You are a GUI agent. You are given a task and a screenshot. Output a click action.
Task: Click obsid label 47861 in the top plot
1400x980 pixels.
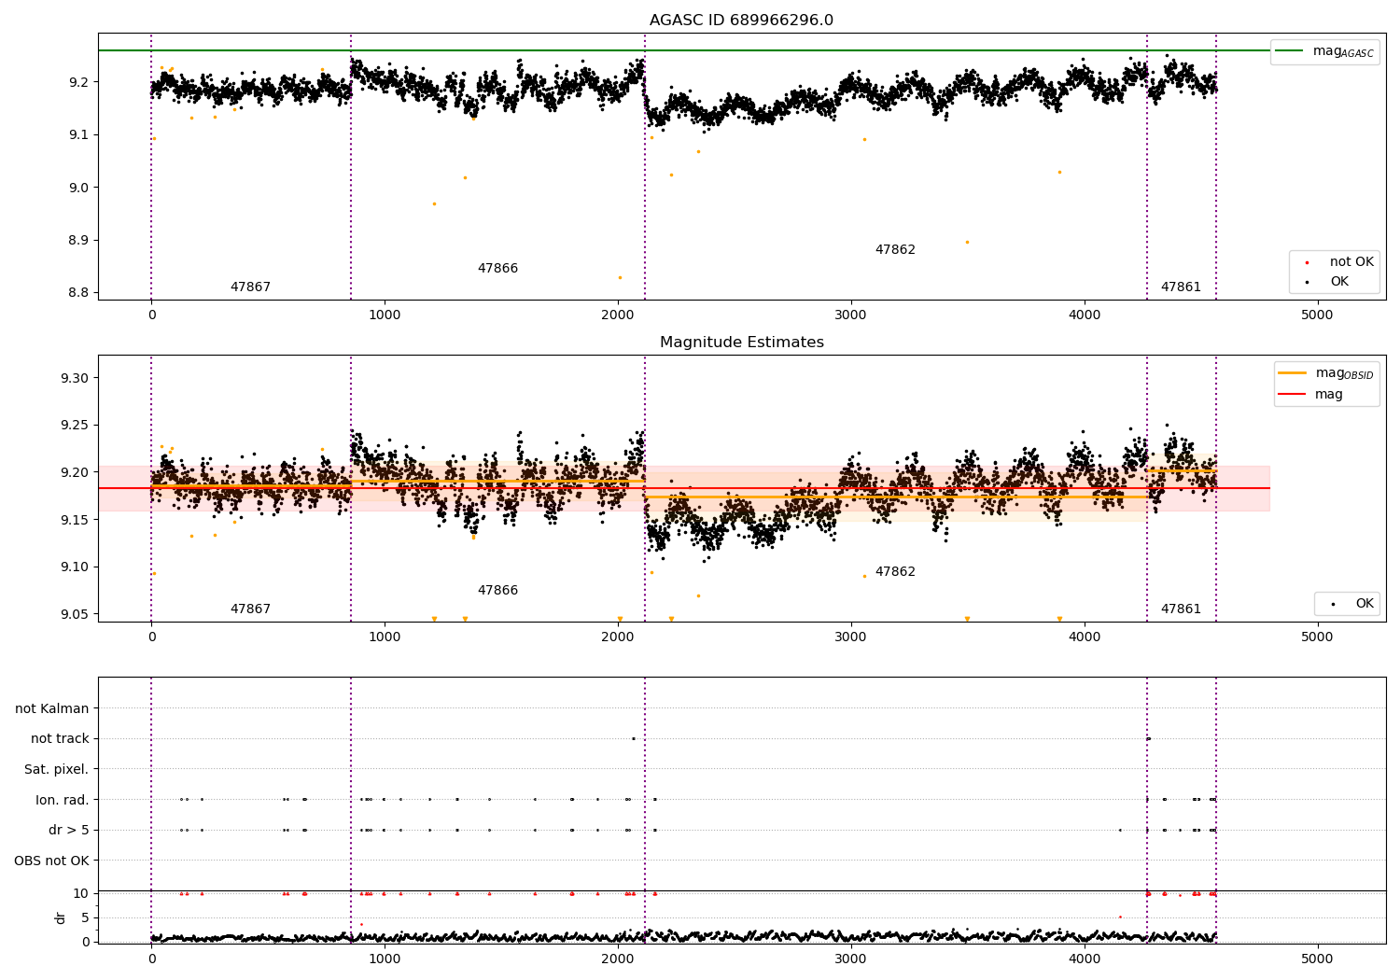coord(1181,287)
